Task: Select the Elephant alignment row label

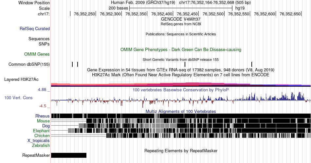Action: point(41,131)
